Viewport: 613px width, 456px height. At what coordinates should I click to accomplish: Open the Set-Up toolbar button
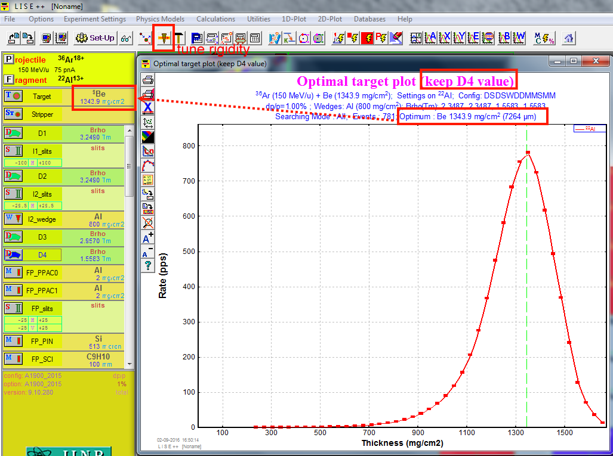[x=95, y=38]
